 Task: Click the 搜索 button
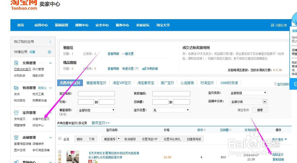point(260,110)
